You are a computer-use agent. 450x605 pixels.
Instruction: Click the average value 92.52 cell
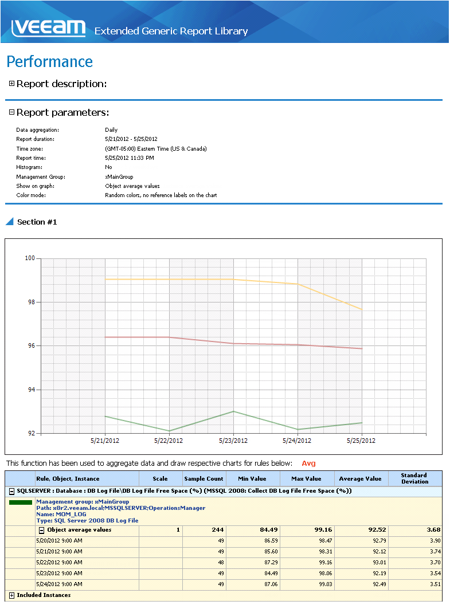tap(361, 530)
